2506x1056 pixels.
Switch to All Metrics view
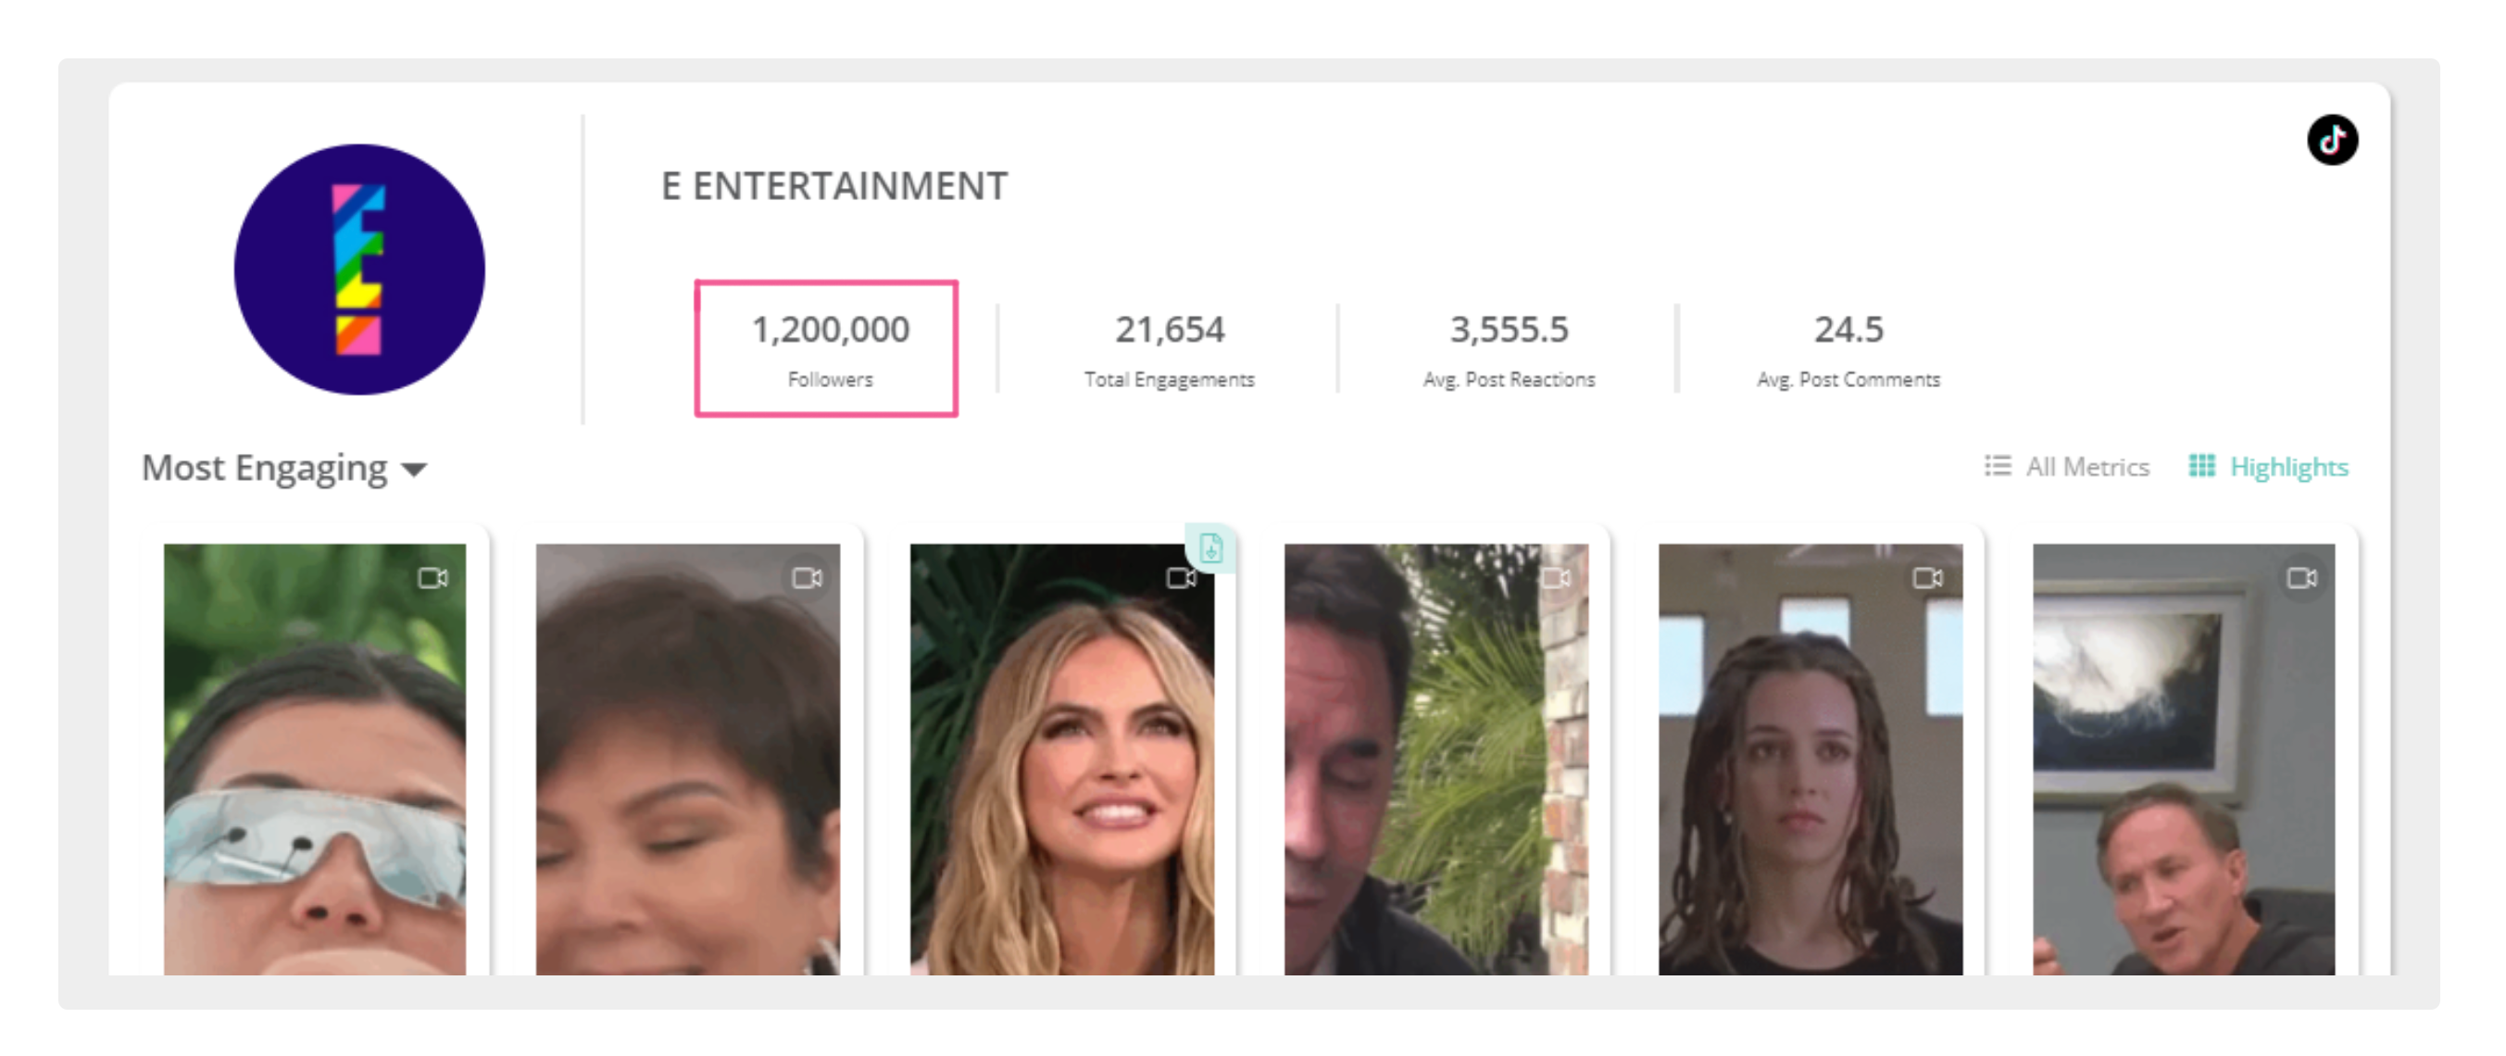2067,467
